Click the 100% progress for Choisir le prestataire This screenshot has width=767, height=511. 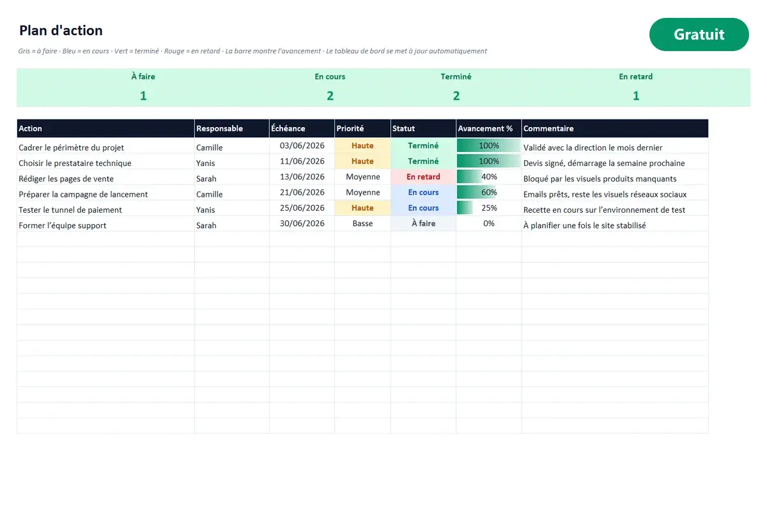point(489,161)
